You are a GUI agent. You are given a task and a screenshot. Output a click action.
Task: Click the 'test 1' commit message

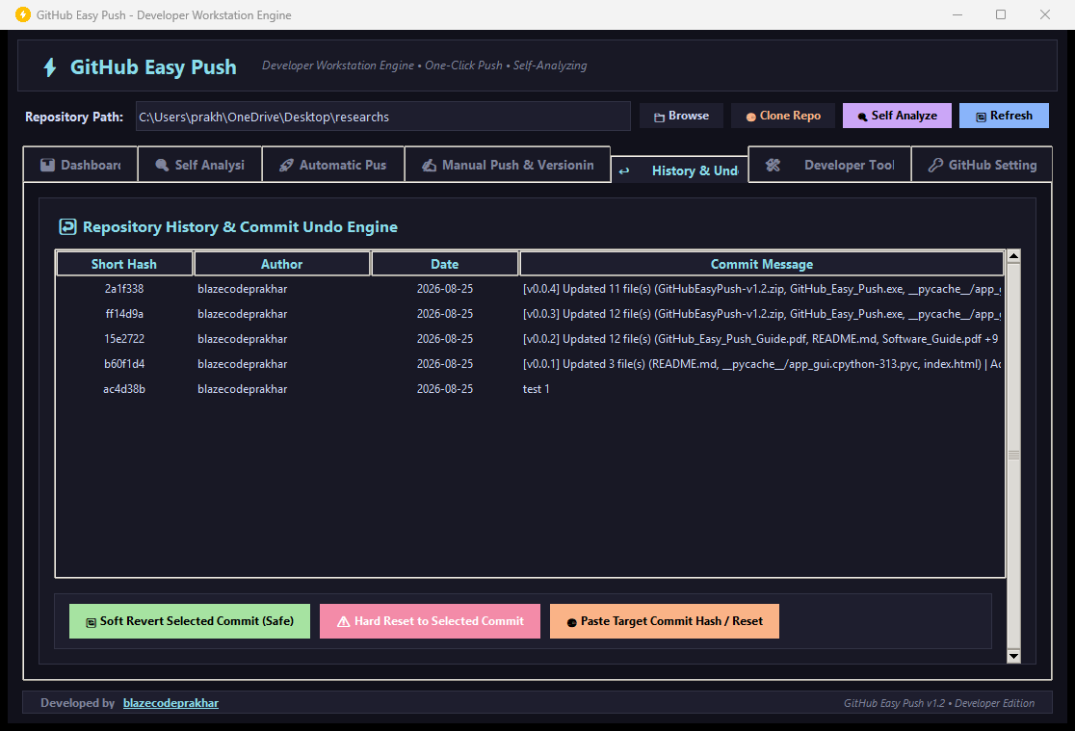[x=537, y=389]
